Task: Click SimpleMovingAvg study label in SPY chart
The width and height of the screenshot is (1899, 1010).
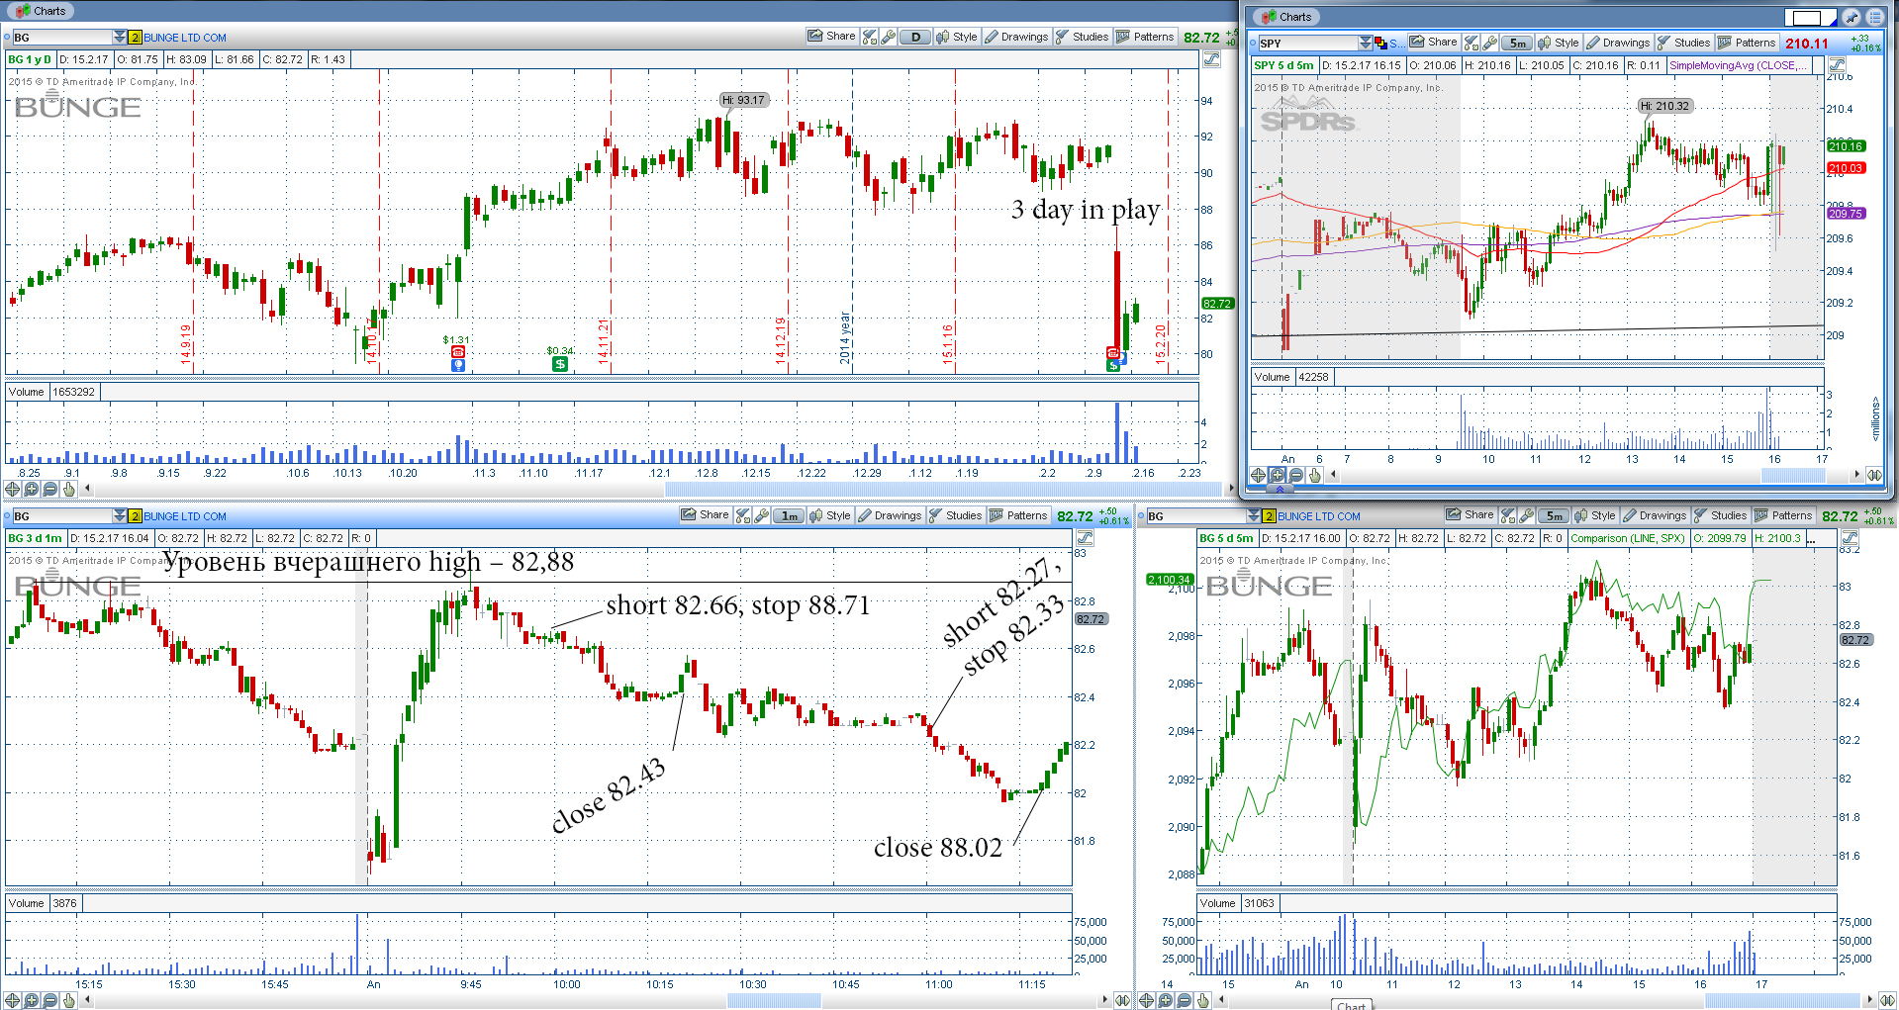Action: click(1740, 65)
